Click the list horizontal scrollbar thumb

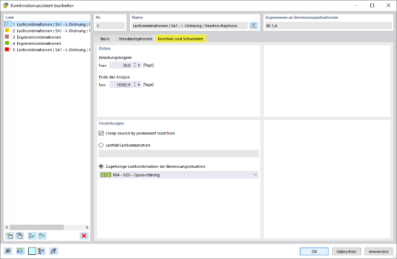(x=37, y=227)
